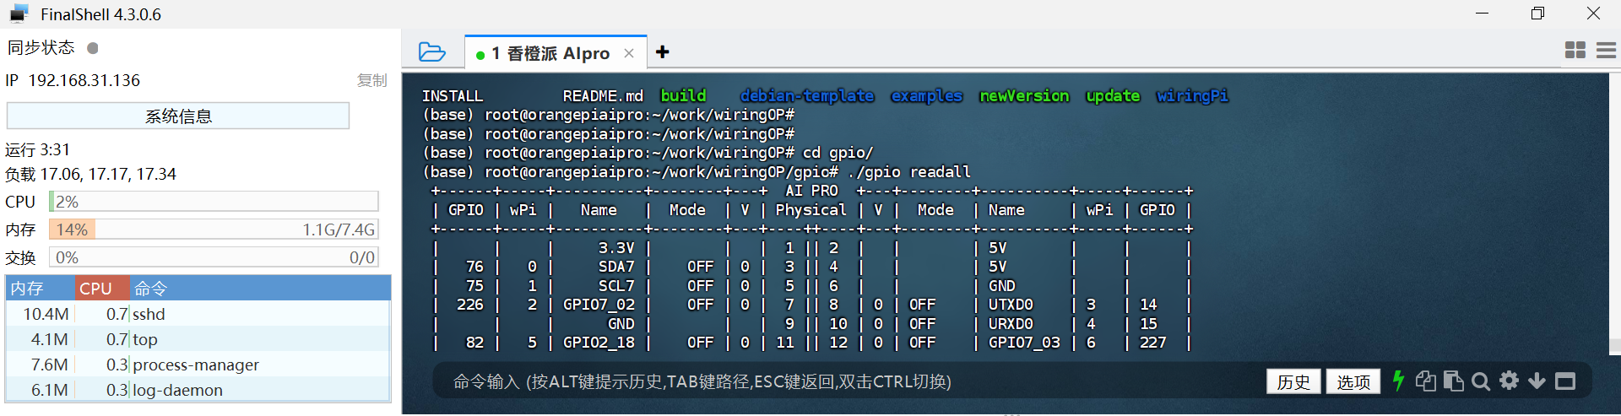Click examples directory in terminal output

tap(927, 95)
